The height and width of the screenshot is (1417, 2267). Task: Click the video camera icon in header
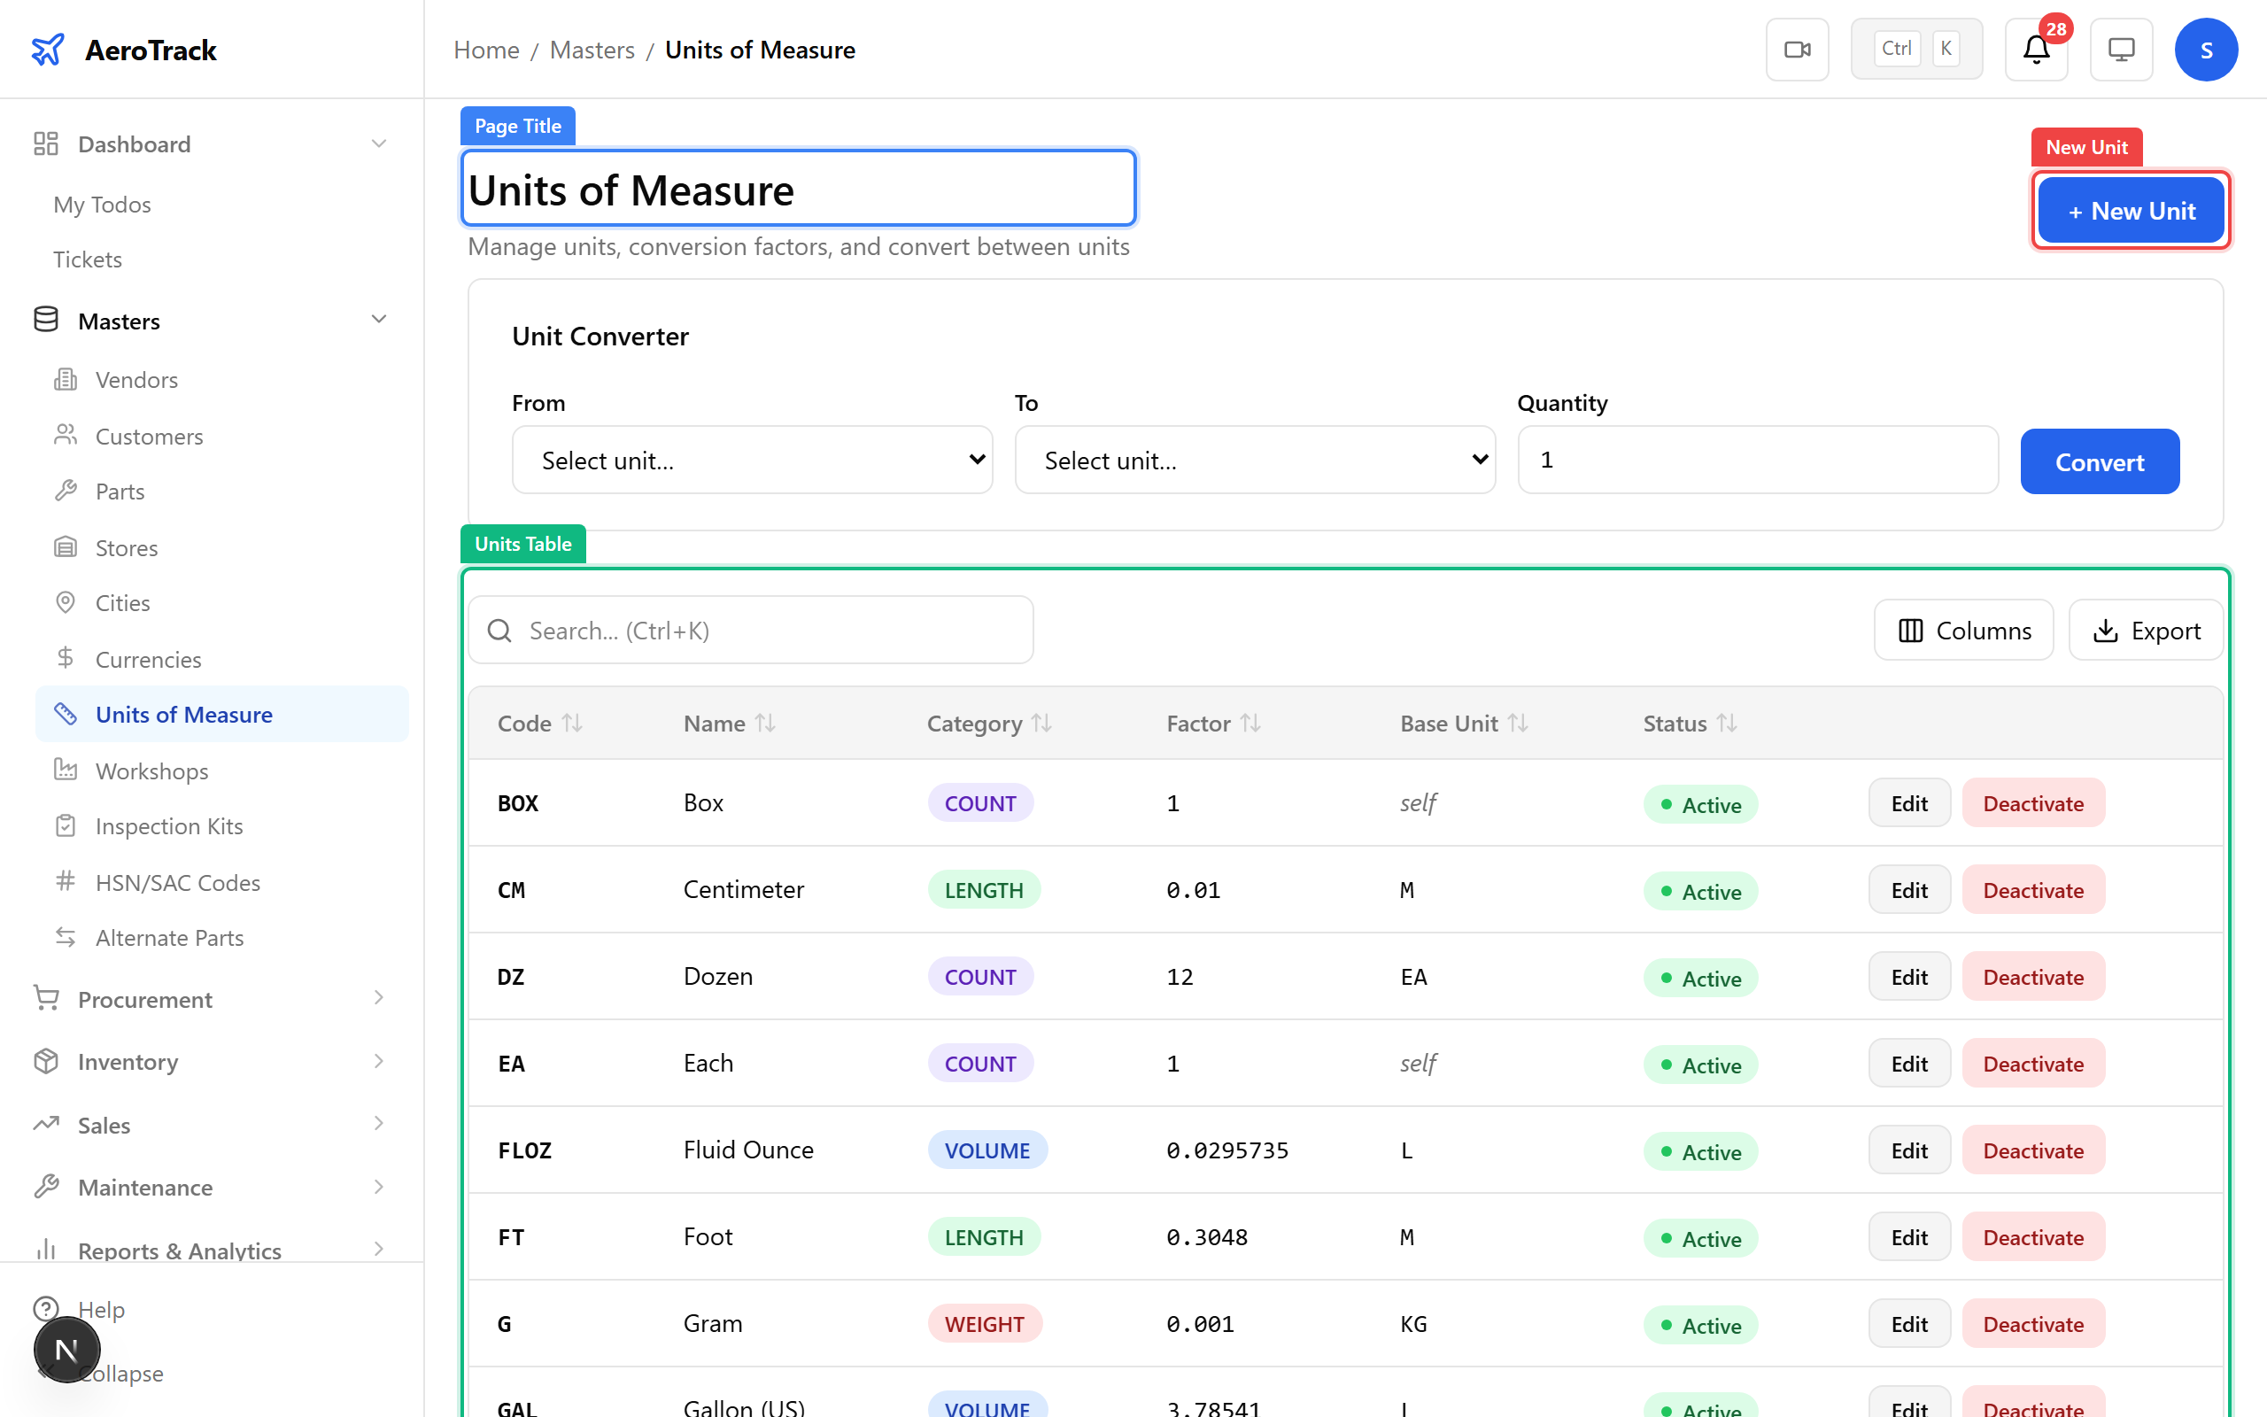(x=1796, y=50)
